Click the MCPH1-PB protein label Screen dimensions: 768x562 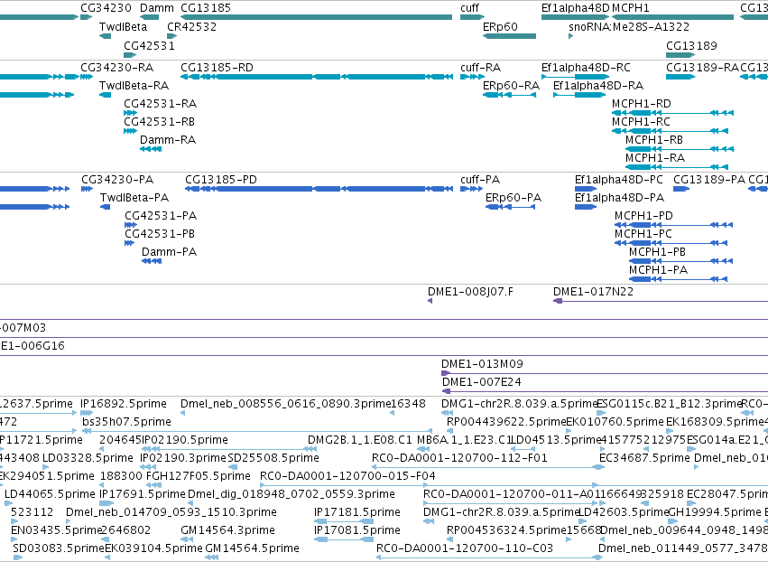coord(657,252)
